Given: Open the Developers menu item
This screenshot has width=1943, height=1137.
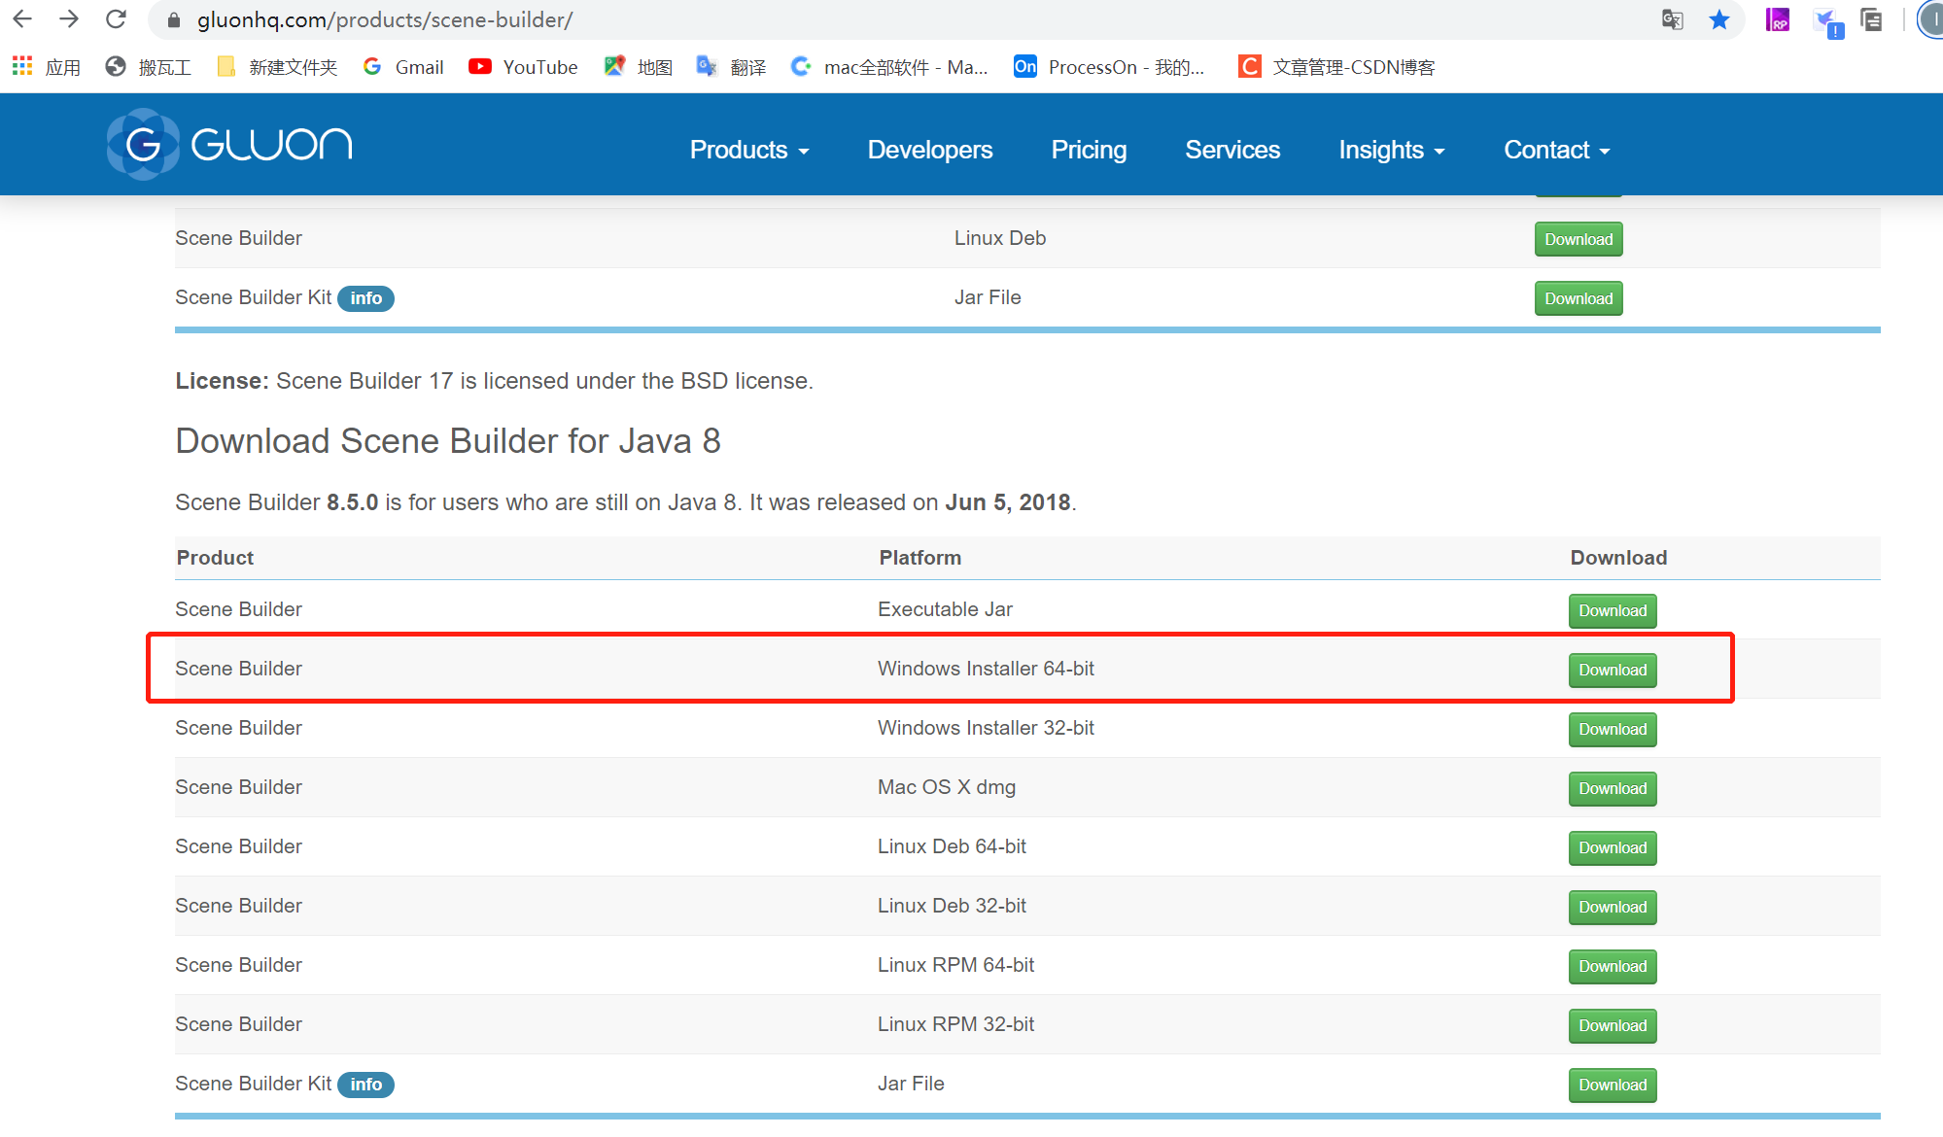Looking at the screenshot, I should tap(930, 150).
